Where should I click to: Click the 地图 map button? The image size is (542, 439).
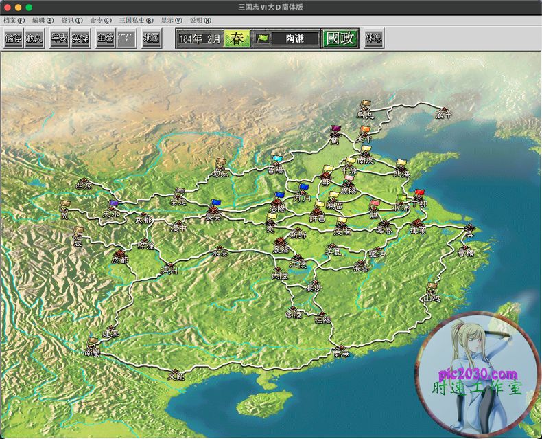point(152,38)
